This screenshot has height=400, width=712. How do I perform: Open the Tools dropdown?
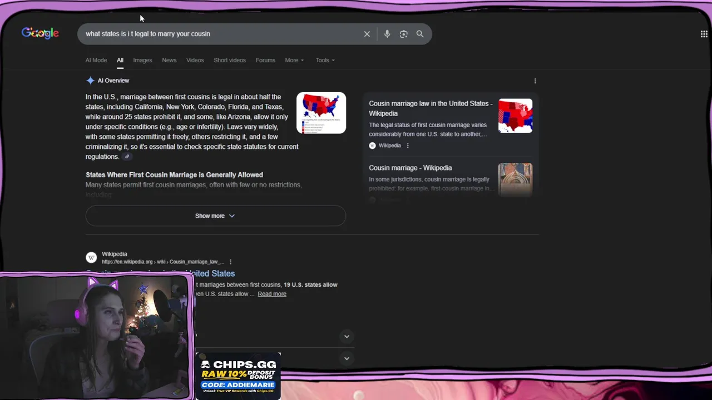(325, 60)
